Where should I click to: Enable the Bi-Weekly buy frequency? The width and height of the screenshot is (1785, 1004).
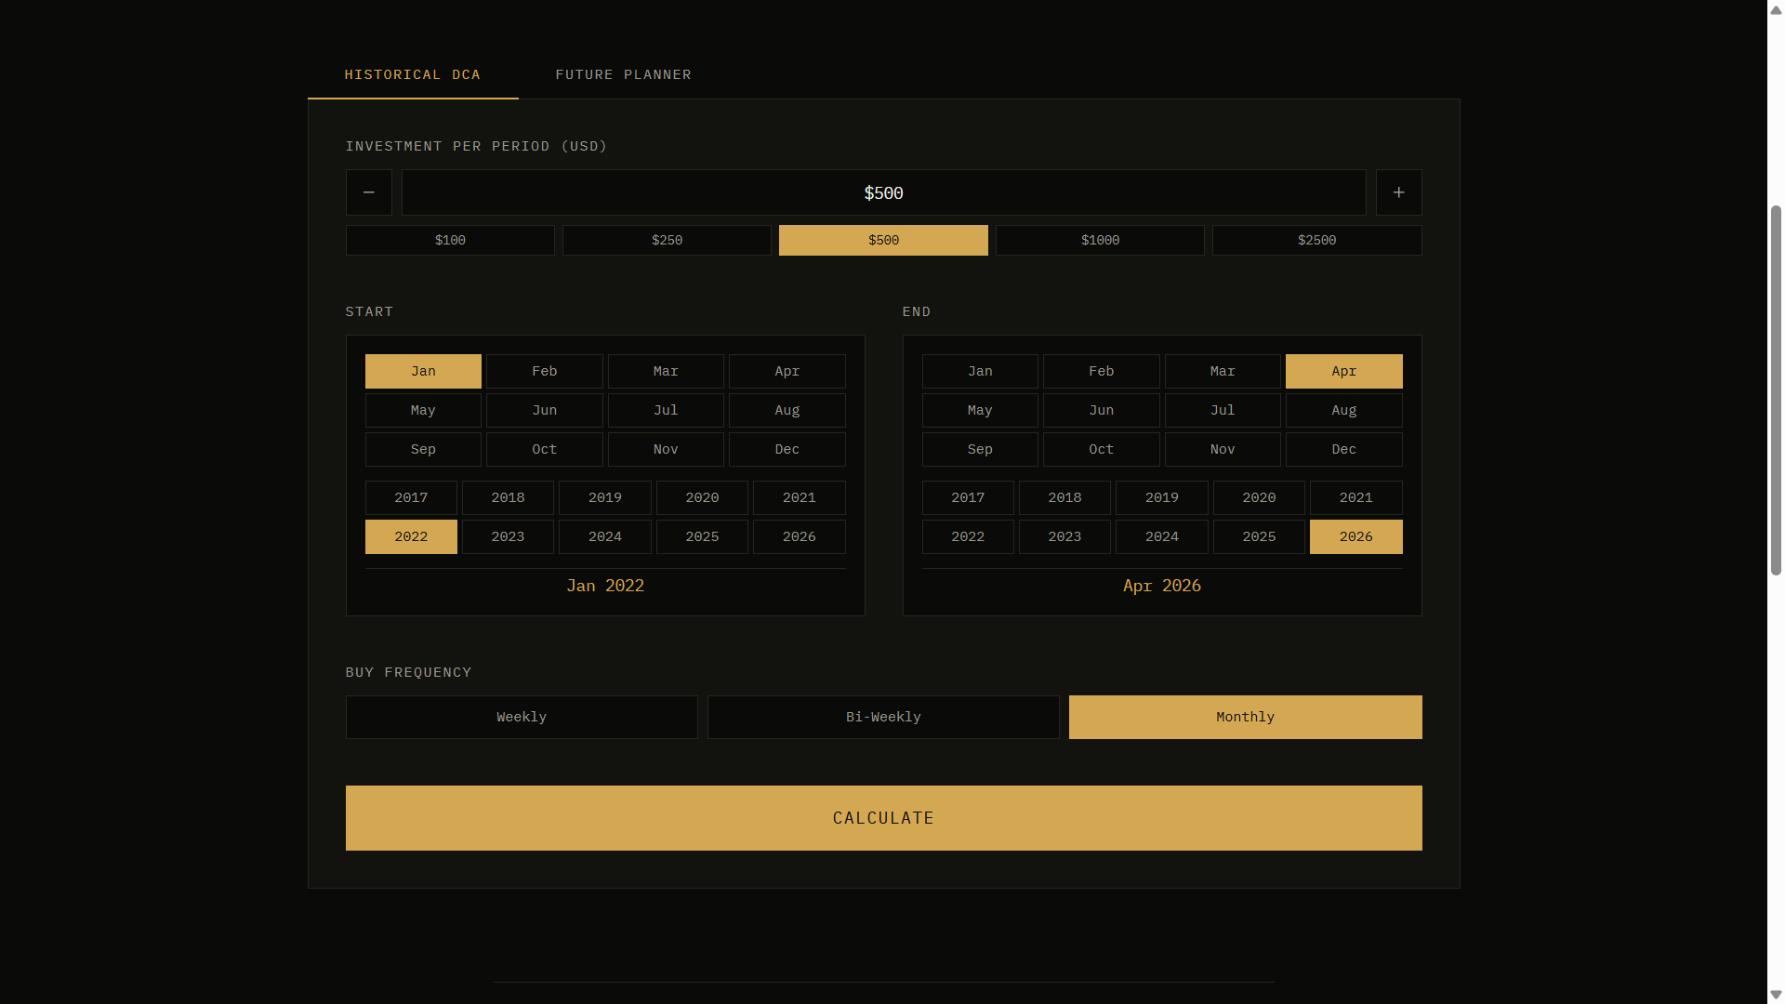coord(883,717)
